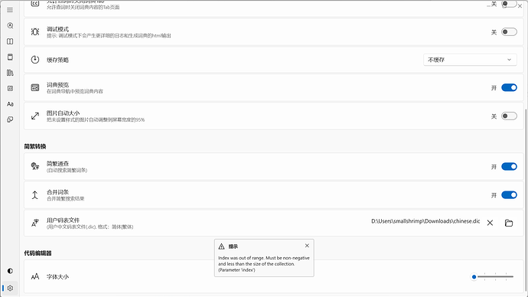Clear the chinese.dic file path
Screen dimensions: 528x297
[490, 223]
